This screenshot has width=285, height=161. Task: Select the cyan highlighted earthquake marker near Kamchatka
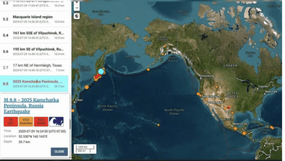(x=101, y=71)
